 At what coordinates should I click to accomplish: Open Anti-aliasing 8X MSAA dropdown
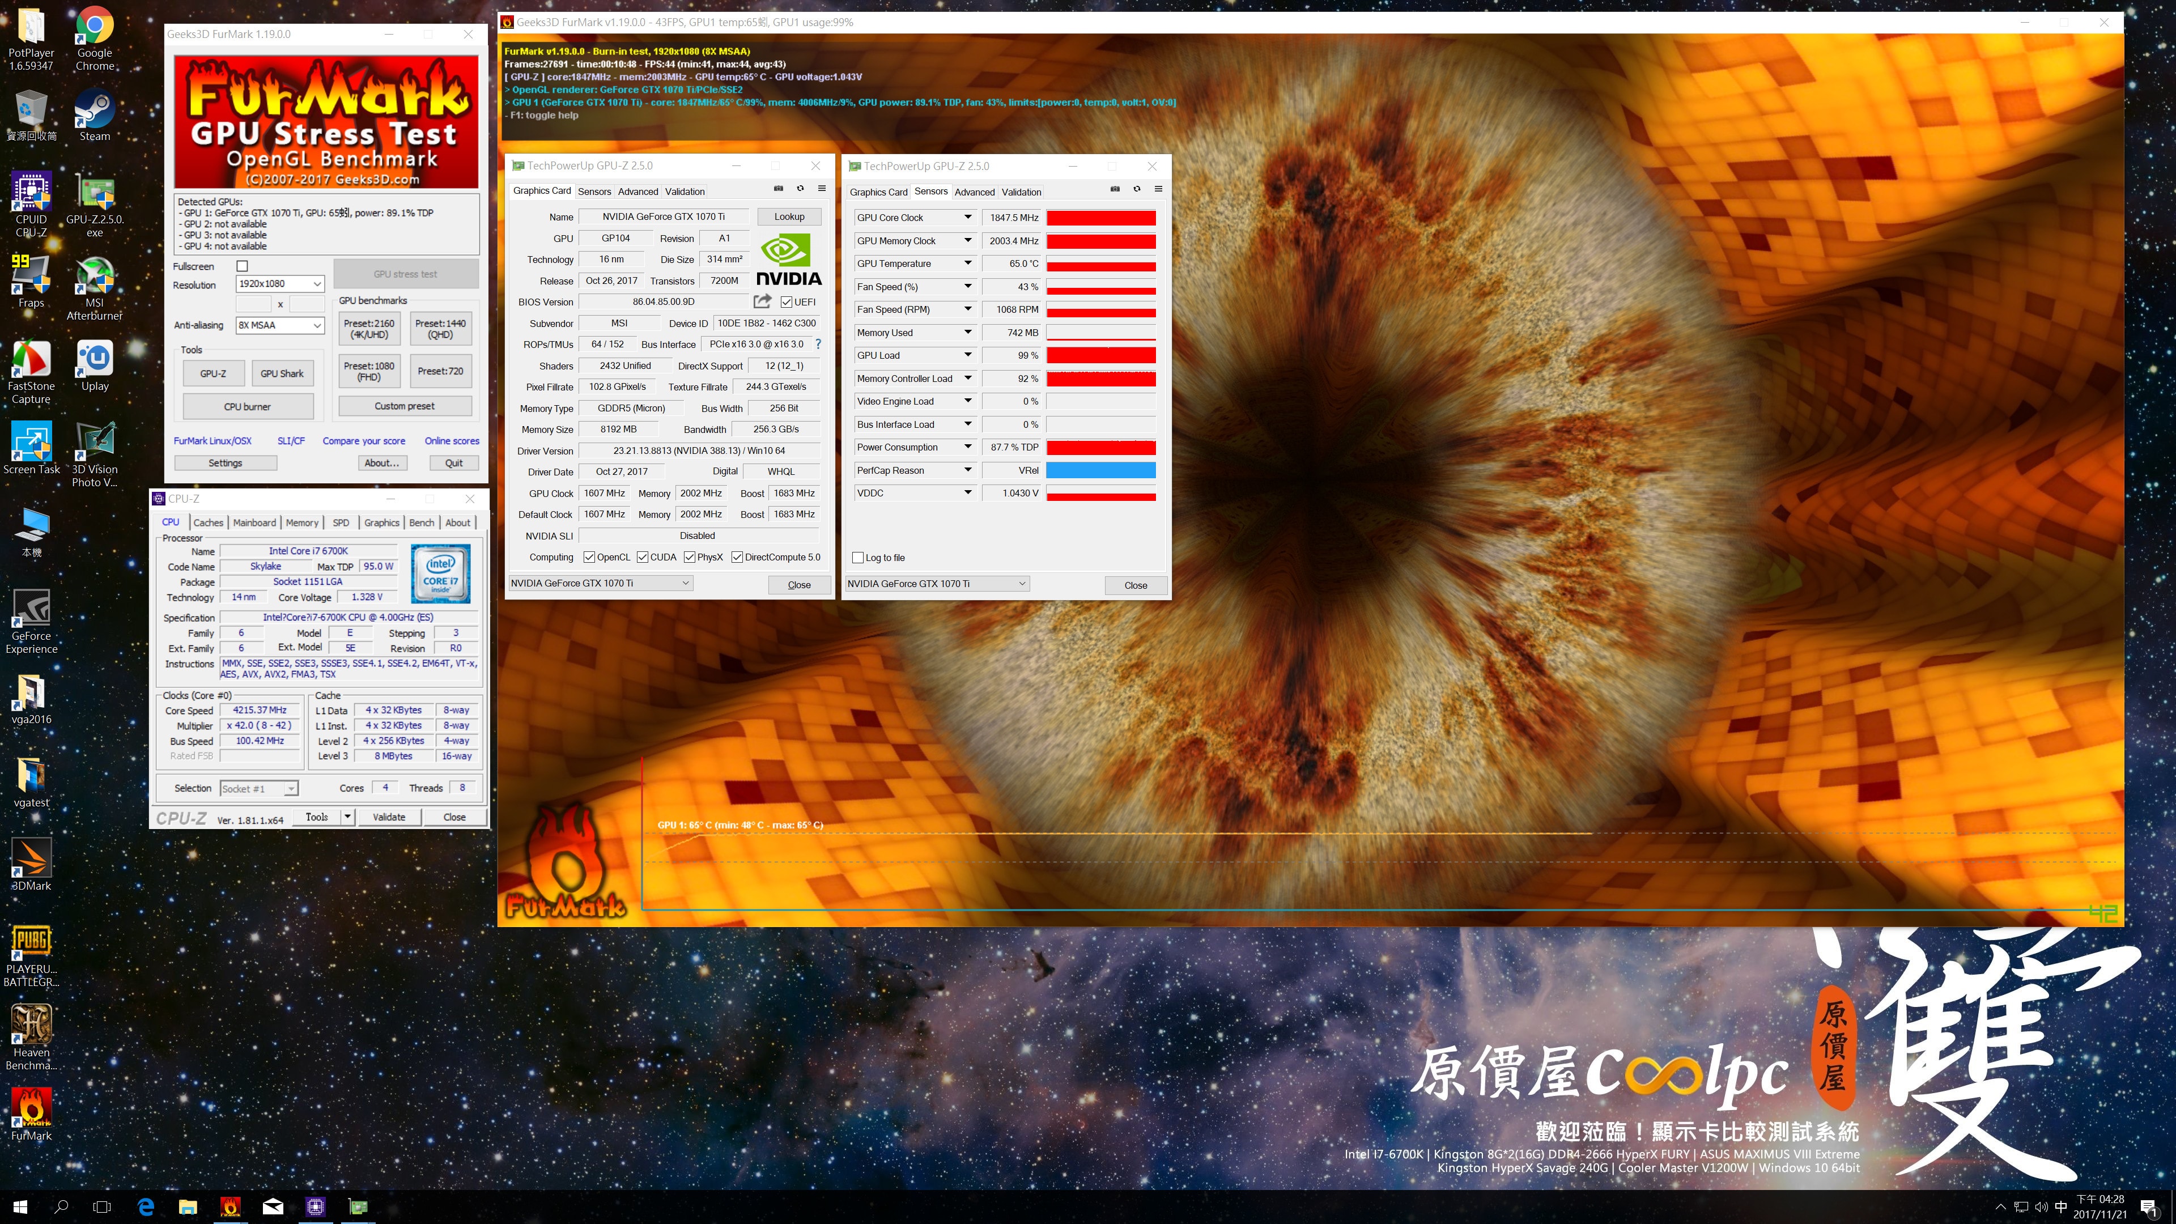coord(279,325)
